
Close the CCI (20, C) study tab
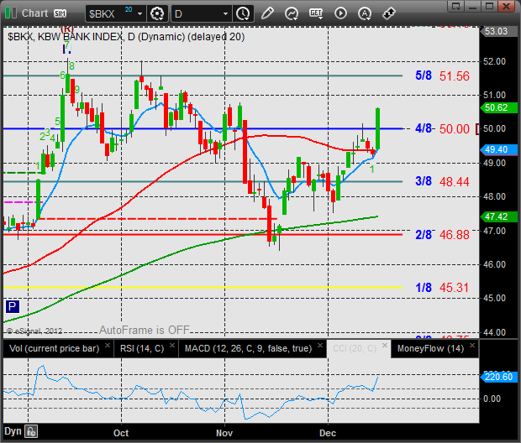pos(384,346)
